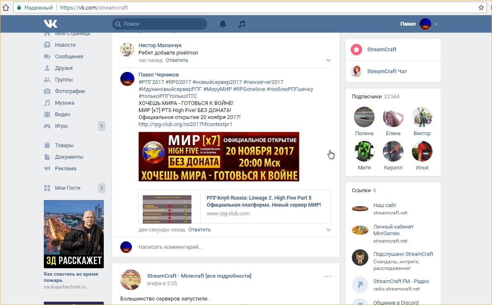Open the МИР x7 banner image

[x=219, y=157]
